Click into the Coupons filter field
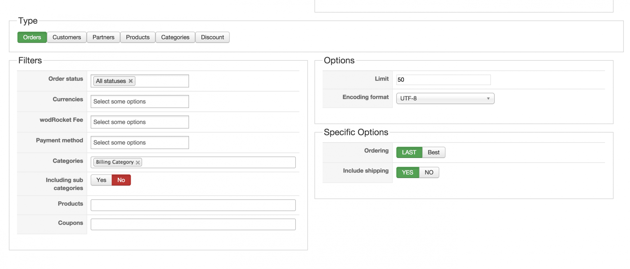This screenshot has height=269, width=630. (193, 224)
